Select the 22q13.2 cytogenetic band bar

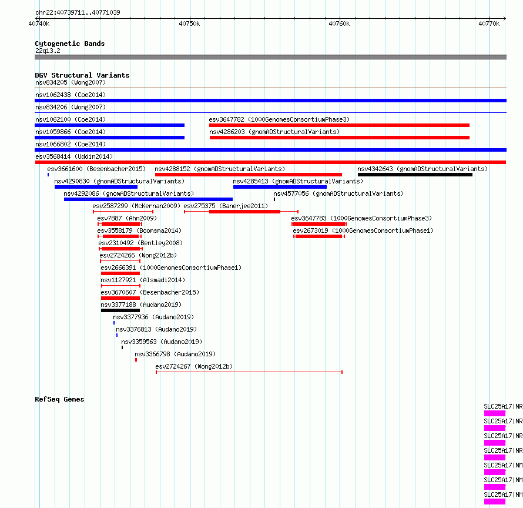click(x=270, y=57)
